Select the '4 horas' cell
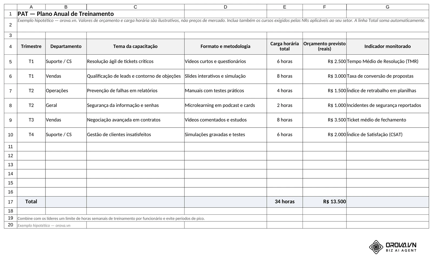This screenshot has width=433, height=265. [x=285, y=91]
